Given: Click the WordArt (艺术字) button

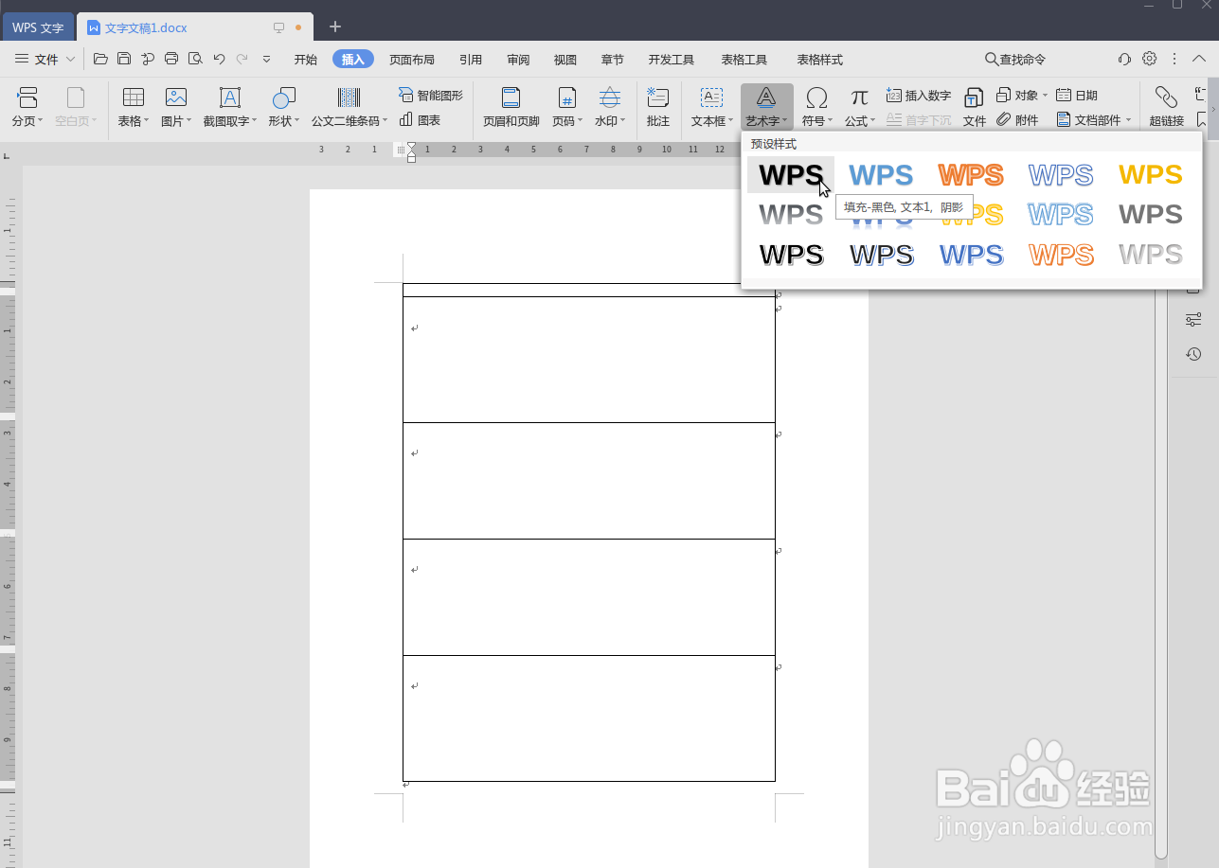Looking at the screenshot, I should [766, 107].
